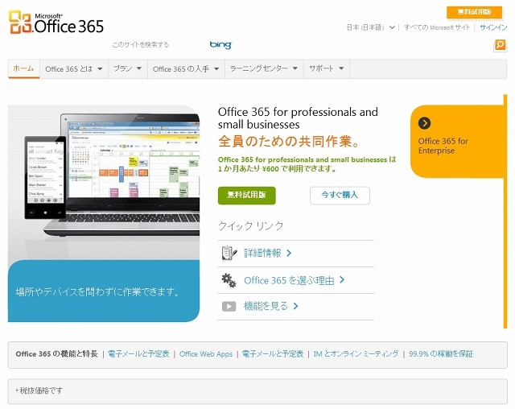The height and width of the screenshot is (409, 515).
Task: Click the notepad icon beside 詳細情報
Action: 229,254
